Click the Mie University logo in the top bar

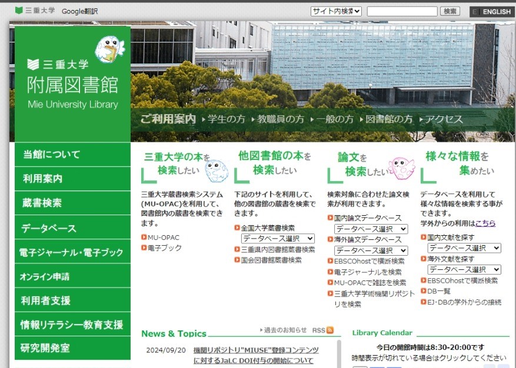19,11
